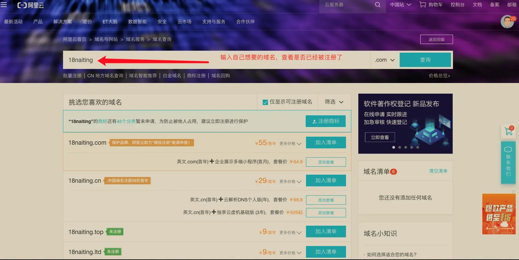Expand the 筛选 filter dropdown
Viewport: 519px width, 260px height.
coord(334,102)
